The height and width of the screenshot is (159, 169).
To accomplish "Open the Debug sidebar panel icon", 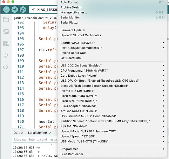I will tap(6, 56).
